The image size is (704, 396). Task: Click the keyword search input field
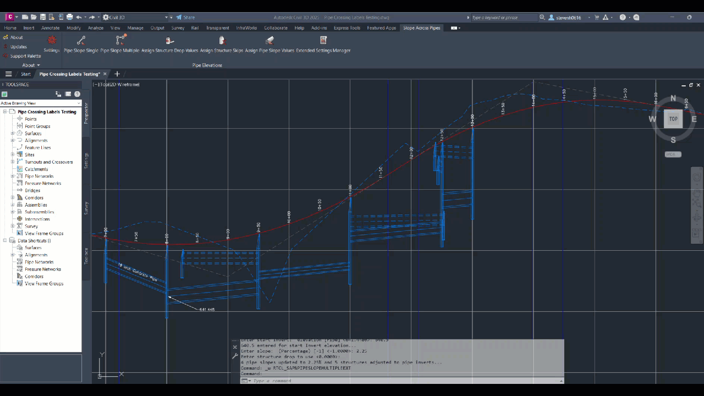[503, 18]
